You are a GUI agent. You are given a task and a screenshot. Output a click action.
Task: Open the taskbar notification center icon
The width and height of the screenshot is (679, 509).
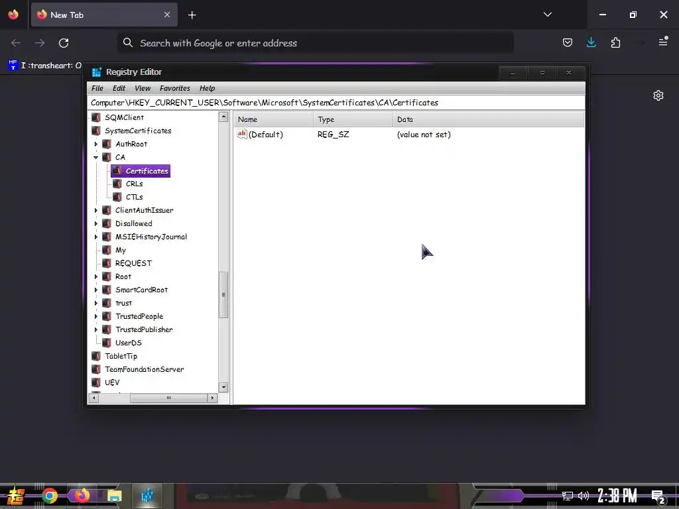[658, 496]
